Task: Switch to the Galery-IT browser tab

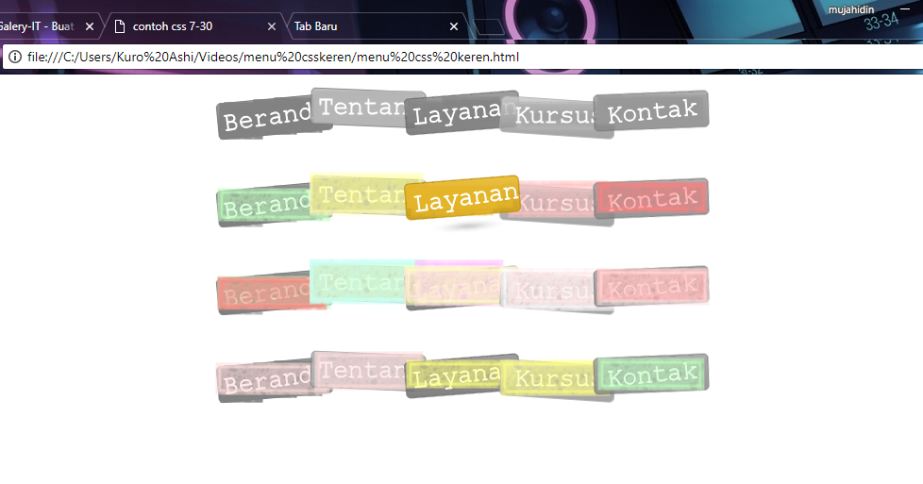Action: 47,26
